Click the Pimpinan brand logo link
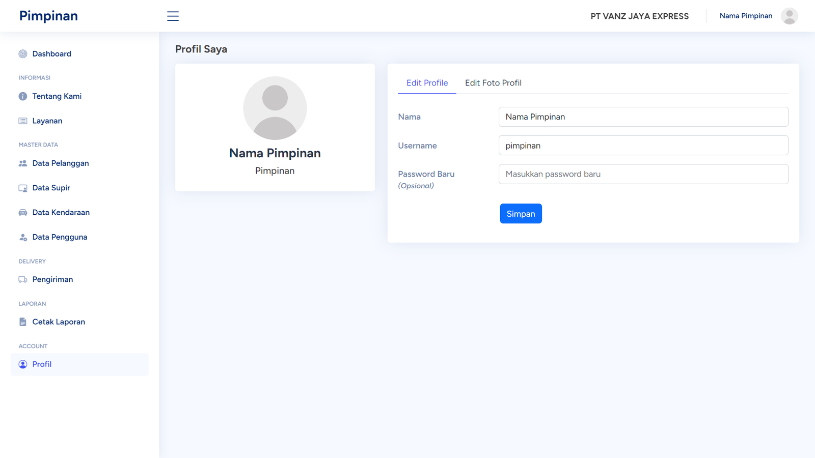Viewport: 815px width, 458px height. pos(48,16)
